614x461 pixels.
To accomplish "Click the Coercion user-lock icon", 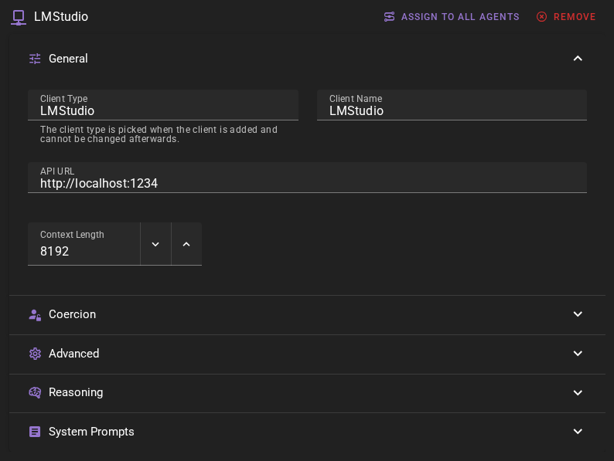I will [35, 315].
